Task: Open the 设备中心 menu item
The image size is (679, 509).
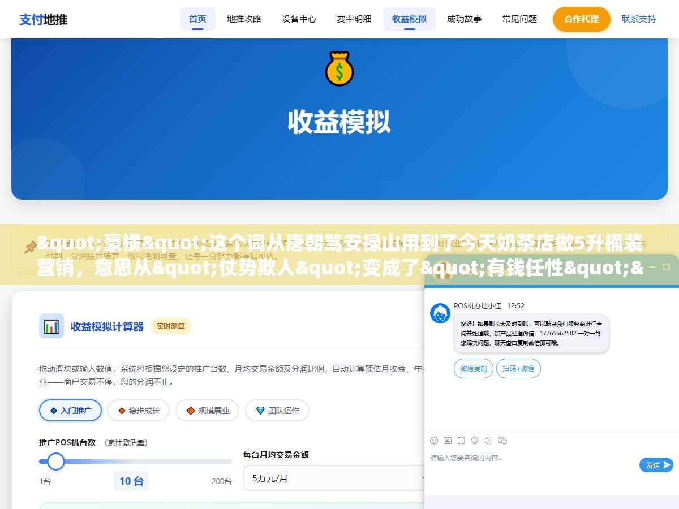Action: click(299, 19)
